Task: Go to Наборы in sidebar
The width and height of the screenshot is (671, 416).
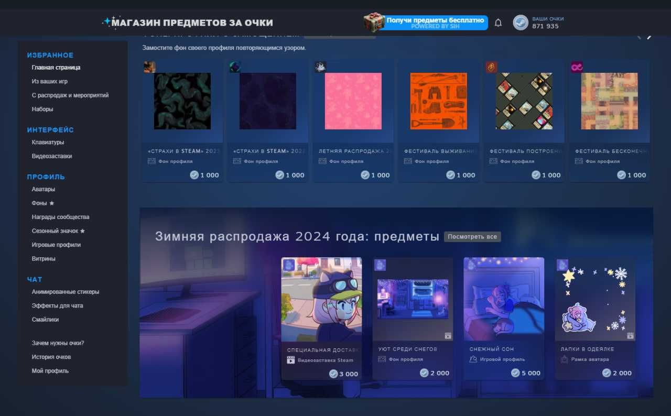Action: pyautogui.click(x=42, y=109)
